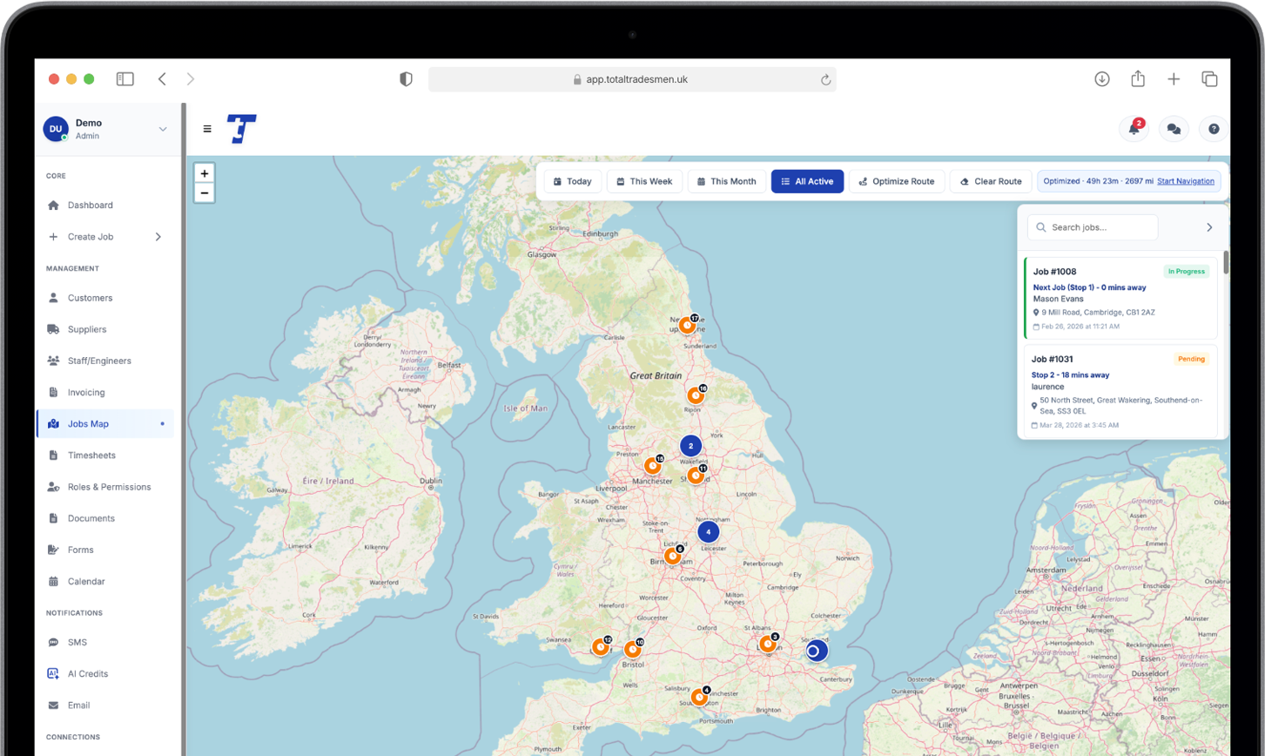The image size is (1265, 756).
Task: Open notifications bell with 2 badge
Action: point(1134,129)
